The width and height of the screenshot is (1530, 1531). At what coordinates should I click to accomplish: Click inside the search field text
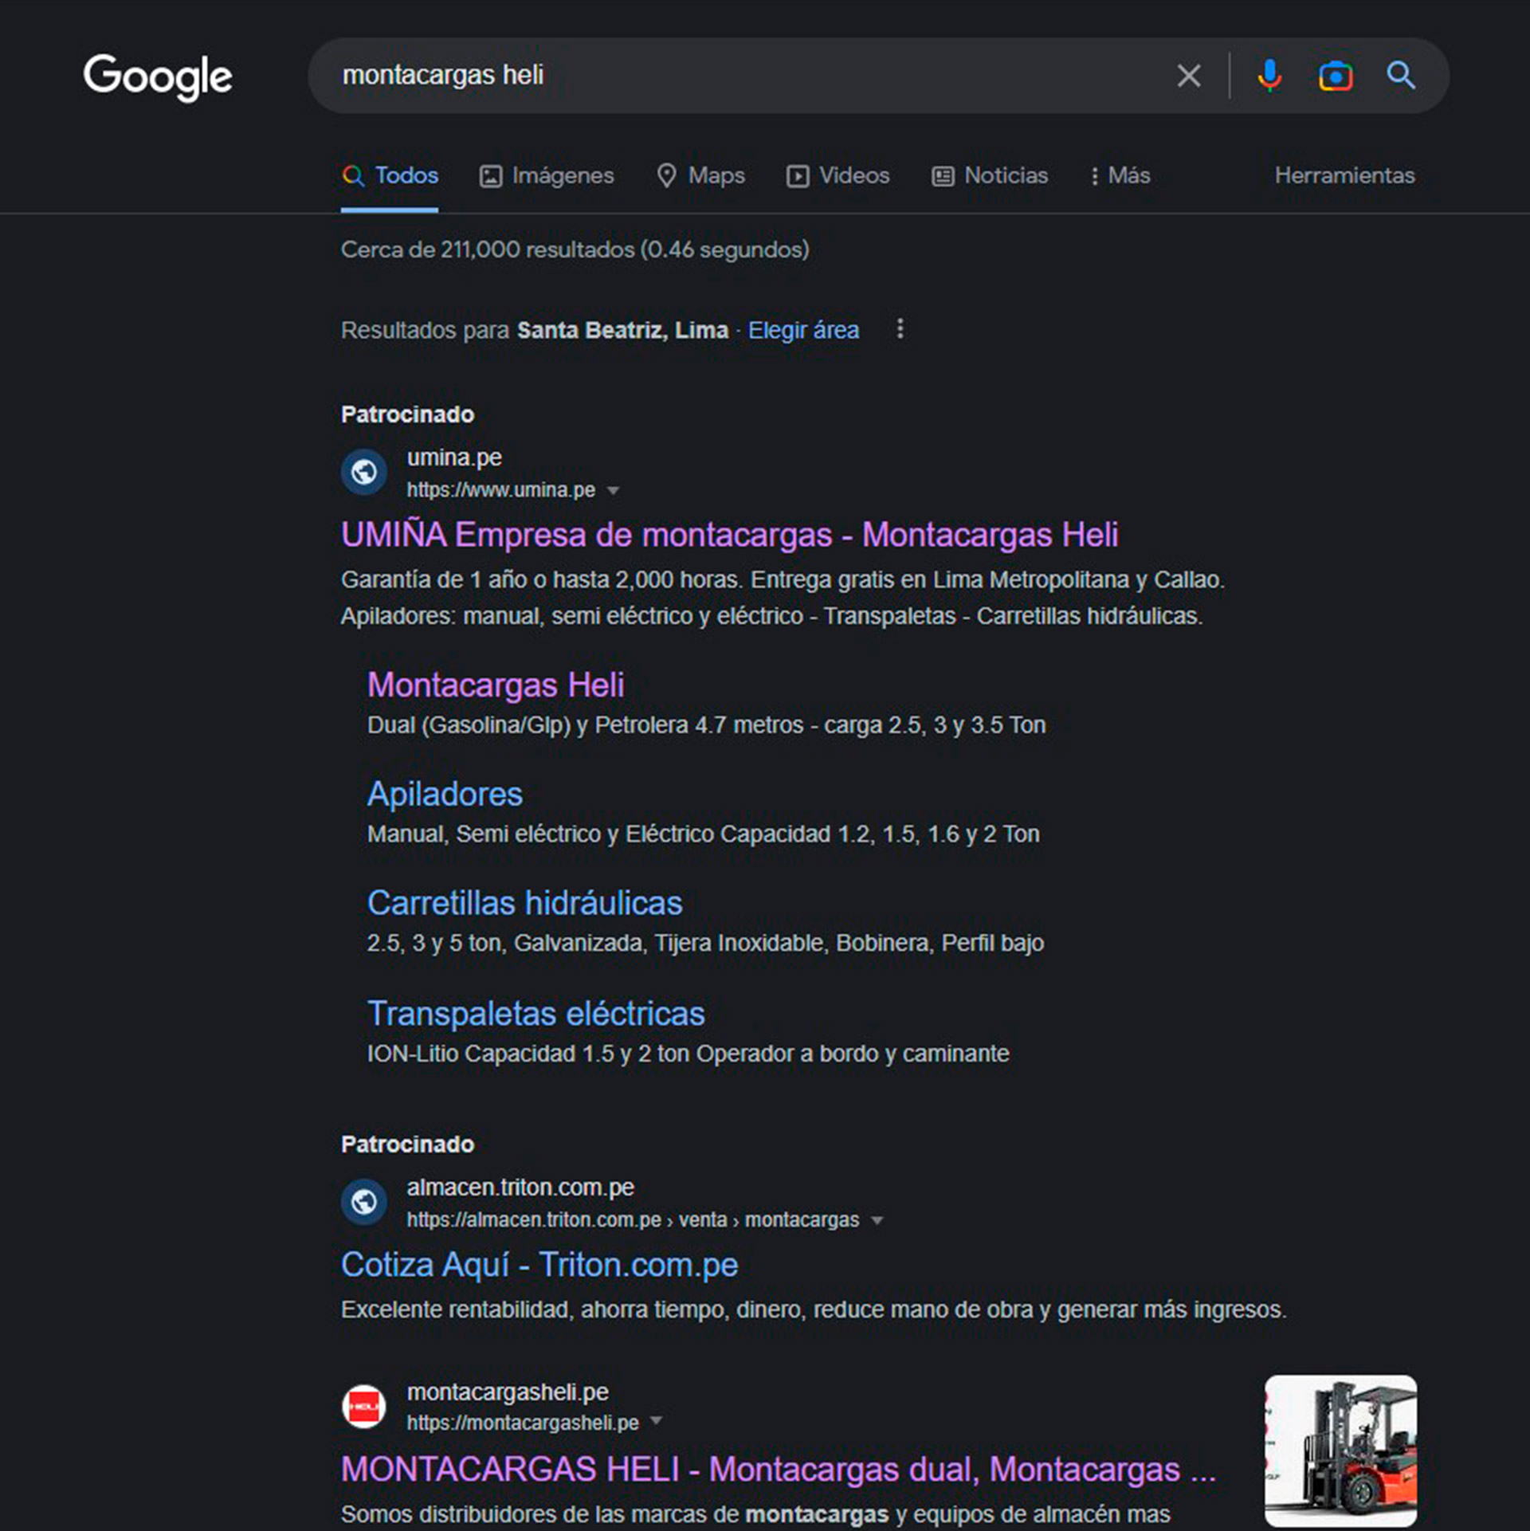pos(443,75)
